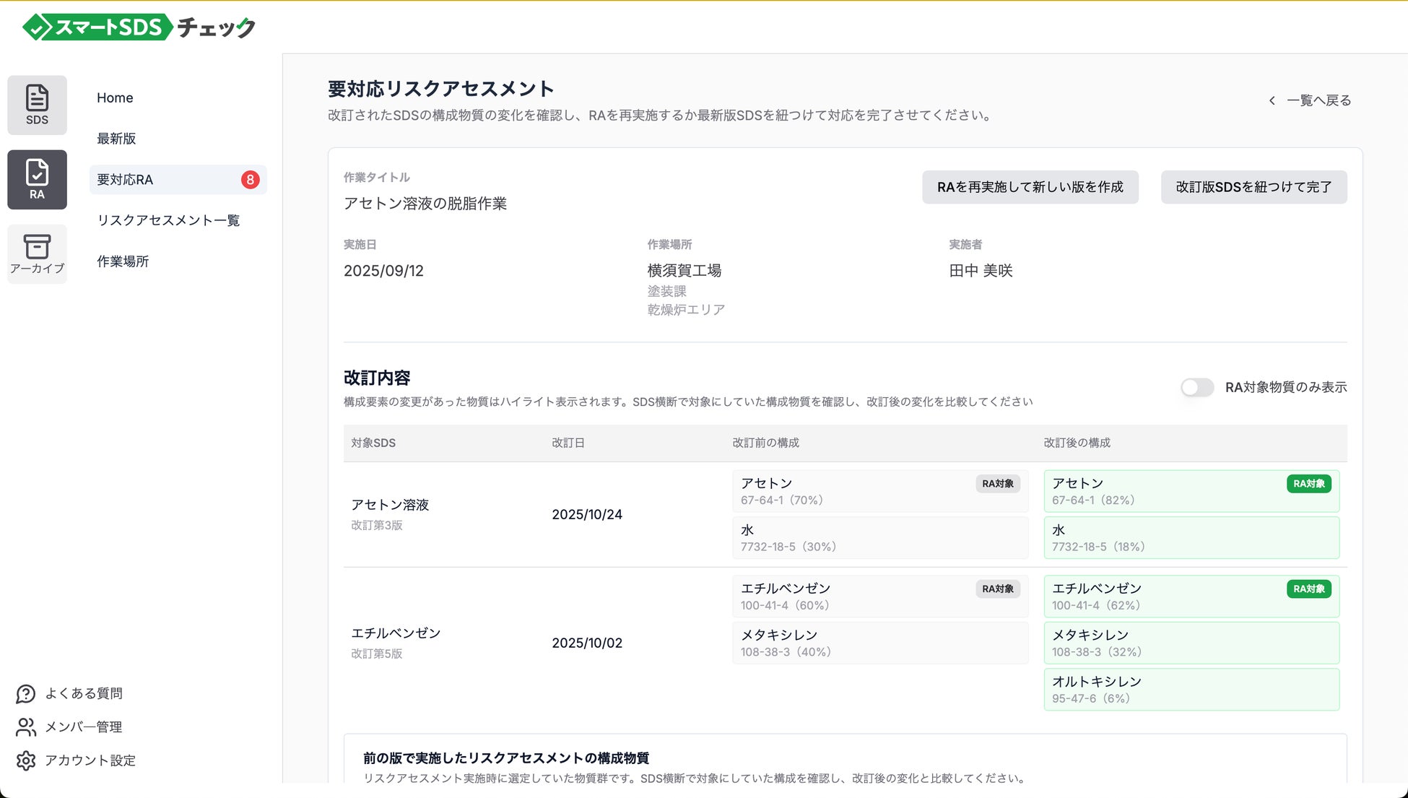Select リスクアセスメント一覧 in sidebar
Image resolution: width=1408 pixels, height=798 pixels.
coord(168,220)
